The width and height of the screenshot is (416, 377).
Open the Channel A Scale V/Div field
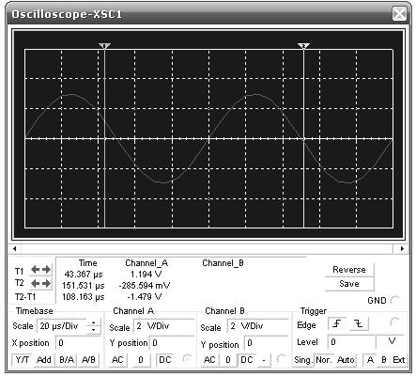pyautogui.click(x=163, y=326)
